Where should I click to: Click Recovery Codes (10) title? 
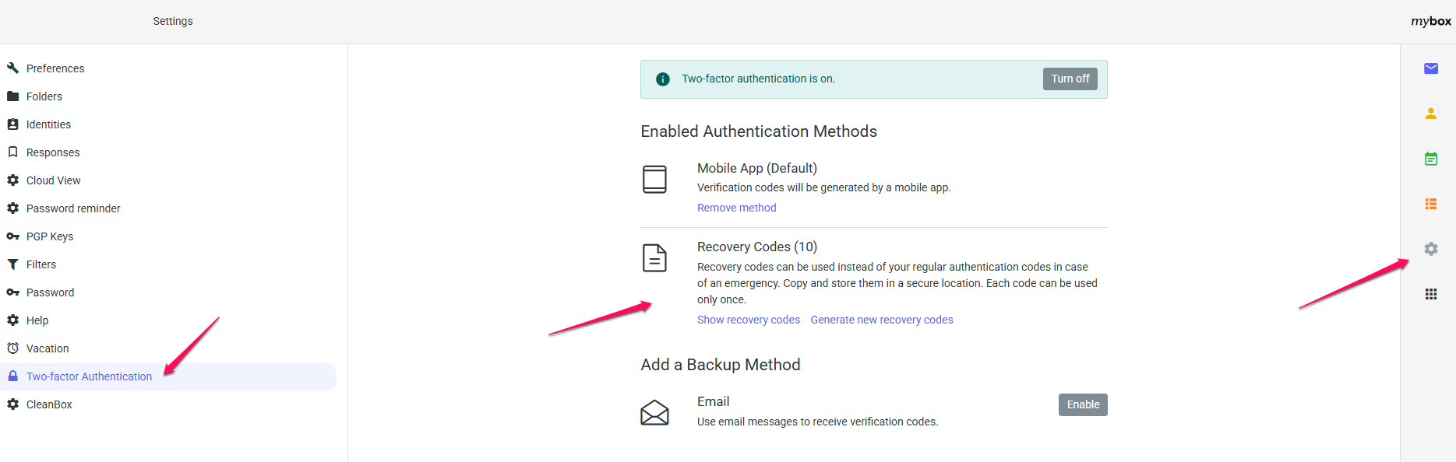point(757,247)
